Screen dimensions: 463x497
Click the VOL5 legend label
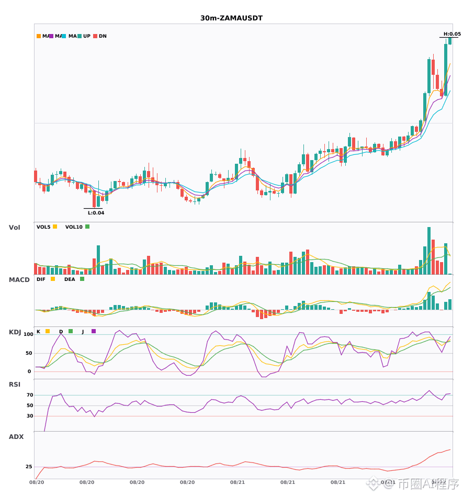tap(43, 227)
